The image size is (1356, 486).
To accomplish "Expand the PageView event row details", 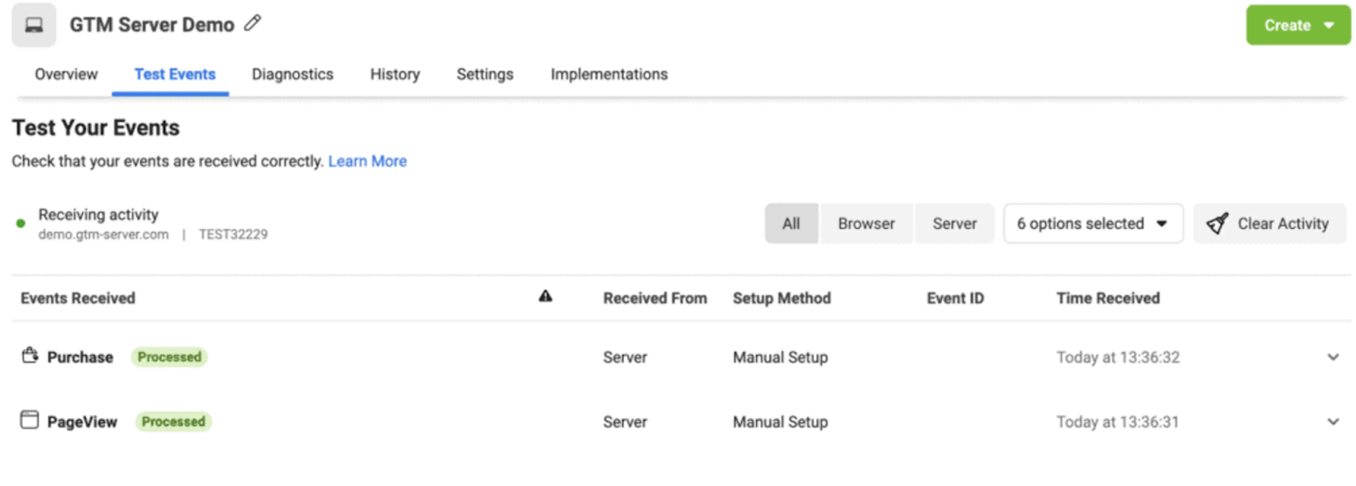I will (1332, 422).
